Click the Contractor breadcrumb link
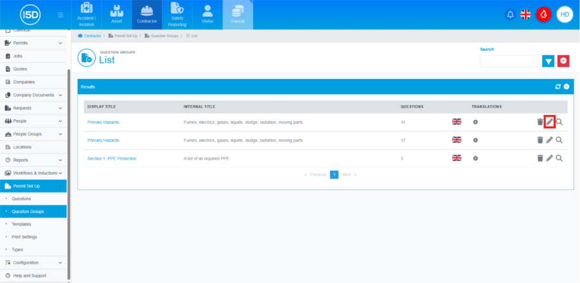The height and width of the screenshot is (283, 580). point(92,36)
